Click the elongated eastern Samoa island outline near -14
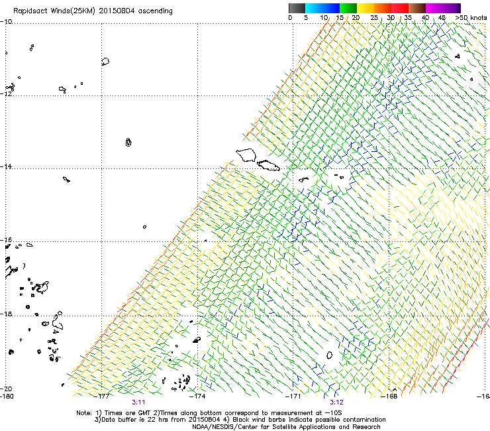The height and width of the screenshot is (431, 490). pyautogui.click(x=268, y=166)
